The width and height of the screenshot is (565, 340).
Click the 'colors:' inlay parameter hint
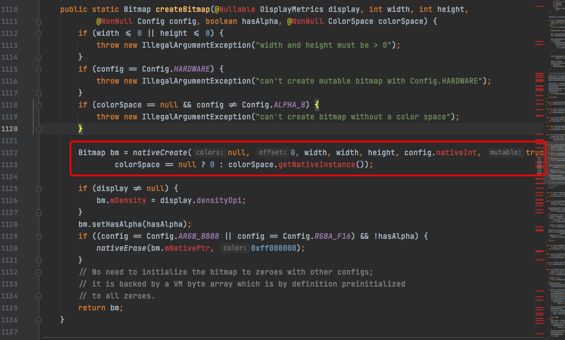point(210,153)
